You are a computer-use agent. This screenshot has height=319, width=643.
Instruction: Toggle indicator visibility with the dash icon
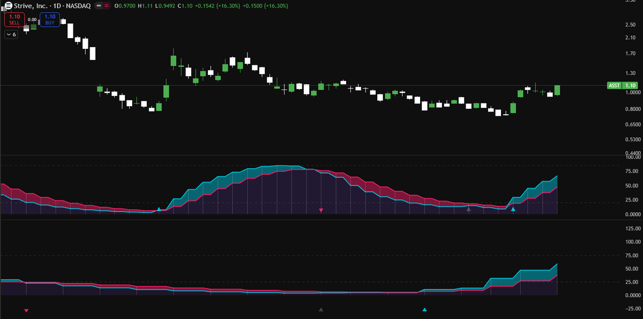[x=99, y=5]
